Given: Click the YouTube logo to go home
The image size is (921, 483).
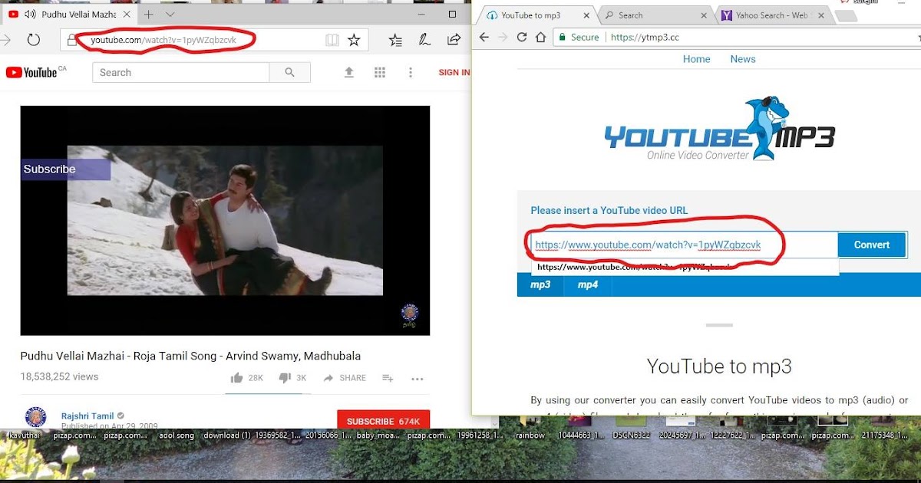Looking at the screenshot, I should pos(29,71).
